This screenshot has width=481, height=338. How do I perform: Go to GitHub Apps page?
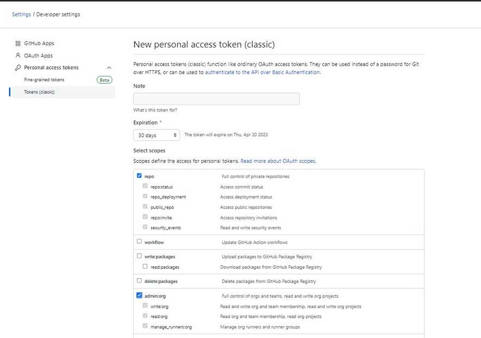coord(39,44)
